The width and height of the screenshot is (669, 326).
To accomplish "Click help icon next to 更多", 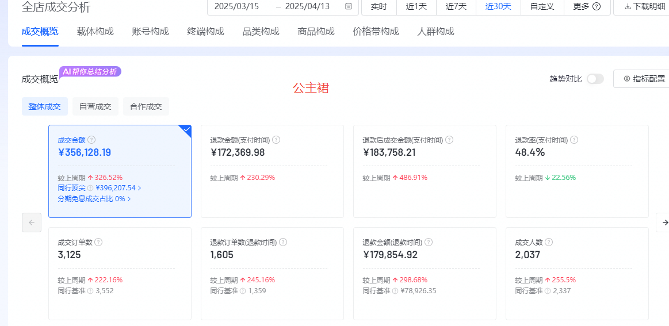I will pyautogui.click(x=597, y=6).
